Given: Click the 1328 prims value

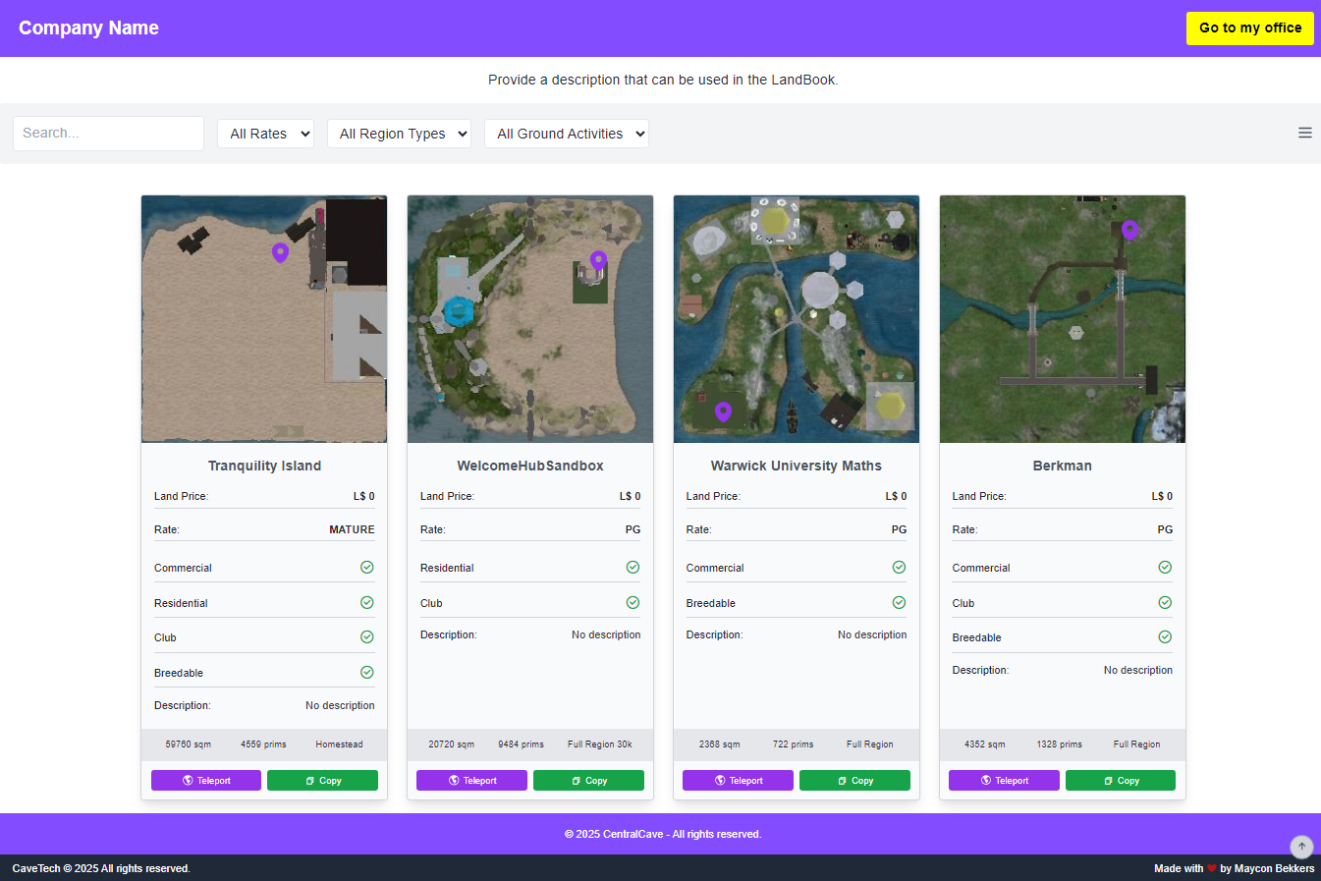Looking at the screenshot, I should coord(1059,744).
